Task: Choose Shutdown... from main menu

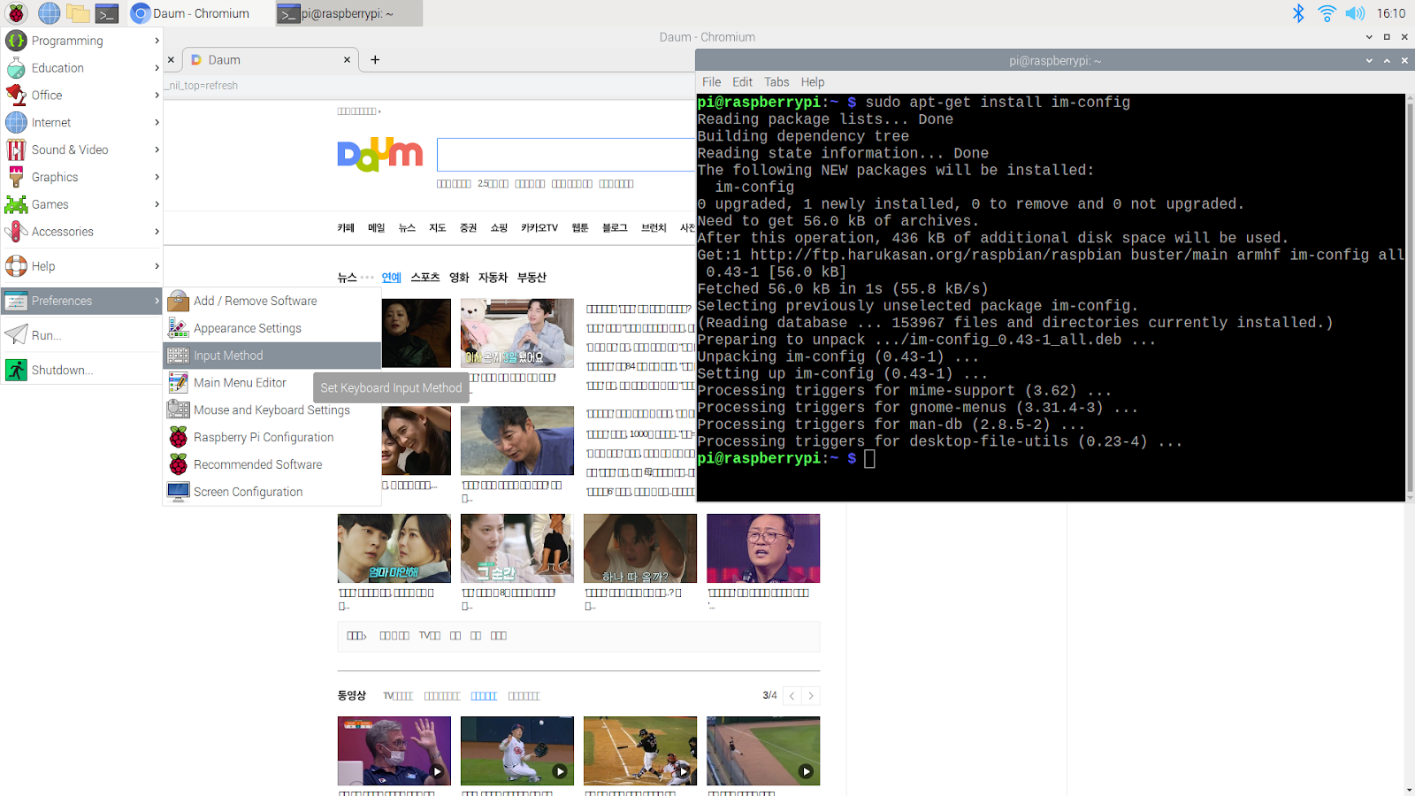Action: [x=82, y=370]
